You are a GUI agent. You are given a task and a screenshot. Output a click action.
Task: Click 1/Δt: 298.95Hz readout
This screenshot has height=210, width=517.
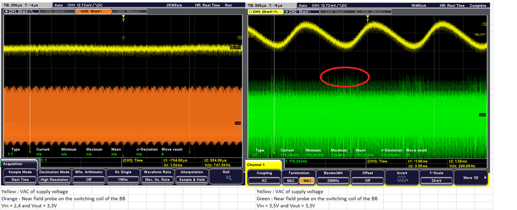(x=462, y=166)
